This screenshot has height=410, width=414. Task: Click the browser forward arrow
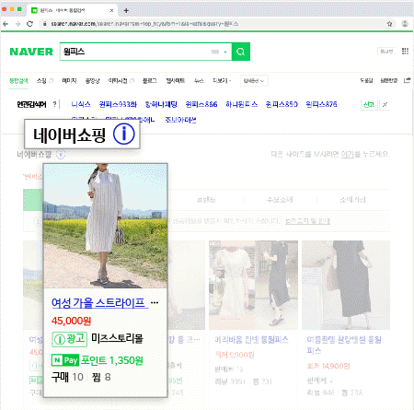coord(17,24)
